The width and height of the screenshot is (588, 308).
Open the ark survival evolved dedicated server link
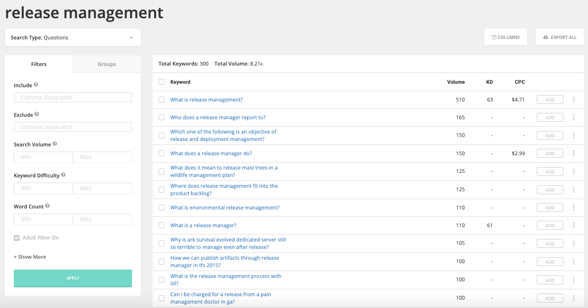(228, 243)
